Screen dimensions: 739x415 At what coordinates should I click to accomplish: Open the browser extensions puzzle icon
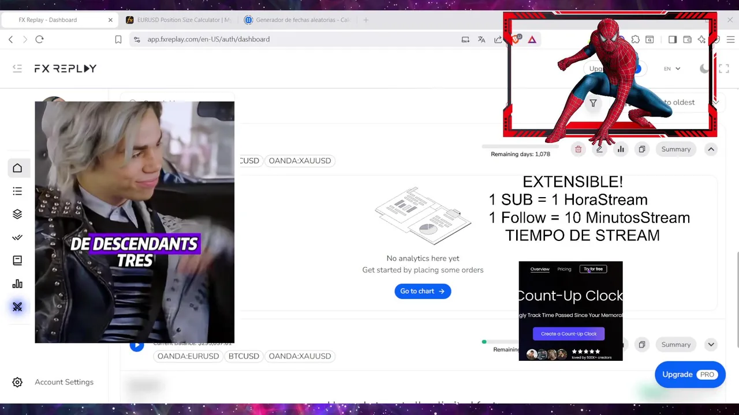pyautogui.click(x=635, y=39)
